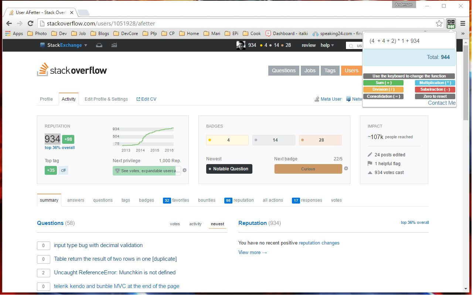Screen dimensions: 473x295
Task: Click the Curious next badge bar
Action: (308, 169)
